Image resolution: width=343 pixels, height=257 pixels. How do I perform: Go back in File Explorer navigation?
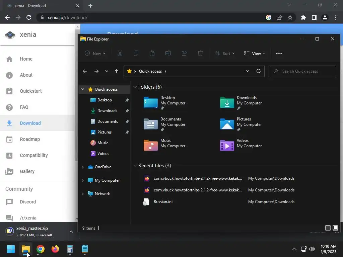coord(85,71)
